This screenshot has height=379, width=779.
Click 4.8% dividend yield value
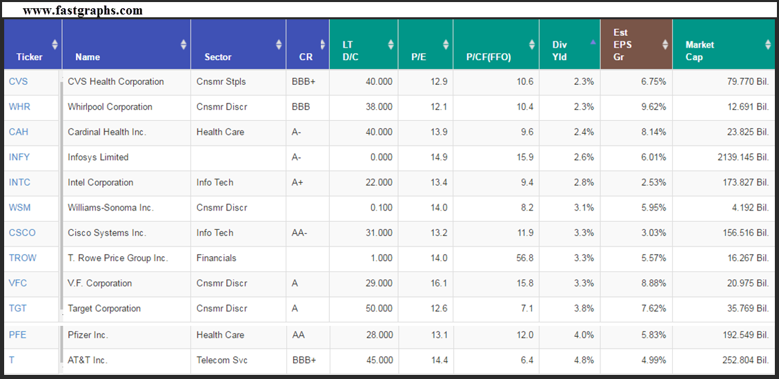(x=584, y=360)
